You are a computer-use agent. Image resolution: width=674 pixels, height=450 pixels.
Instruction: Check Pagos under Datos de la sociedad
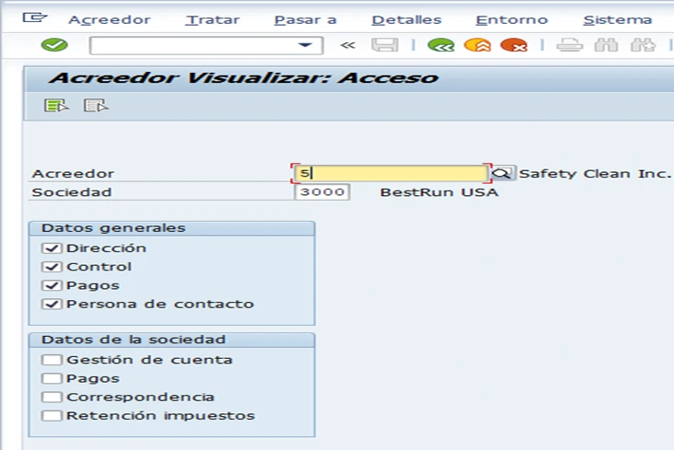coord(51,378)
